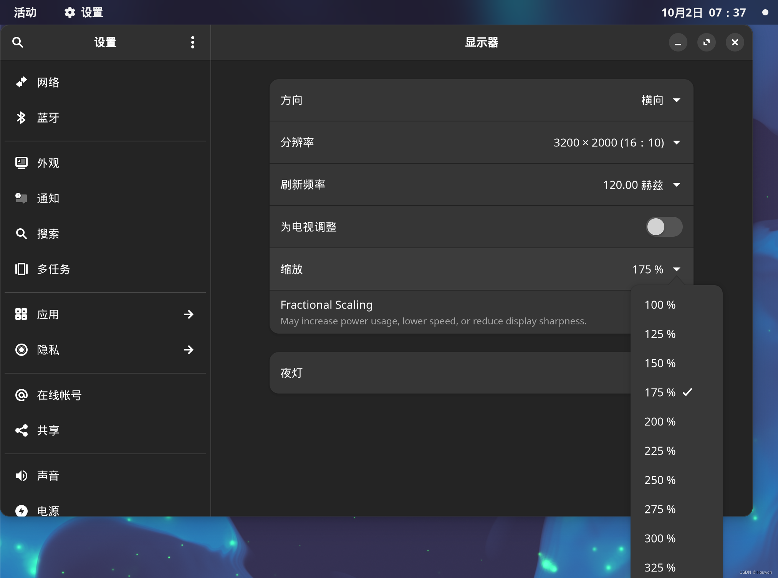Toggle the 为电视调整 switch

(664, 227)
